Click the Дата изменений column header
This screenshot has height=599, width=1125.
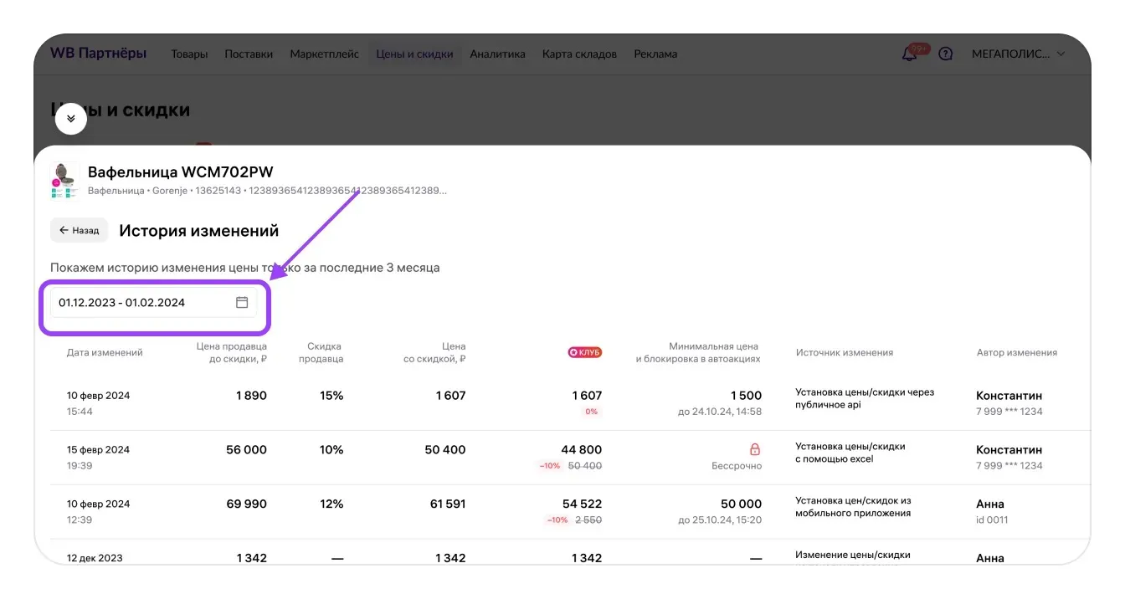(105, 352)
